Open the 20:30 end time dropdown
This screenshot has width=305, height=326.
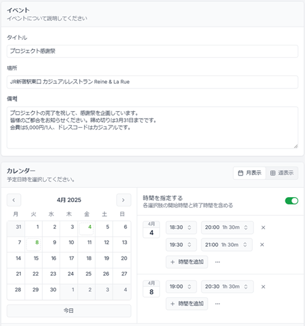pyautogui.click(x=227, y=287)
